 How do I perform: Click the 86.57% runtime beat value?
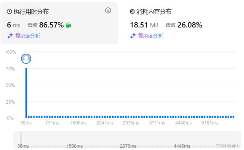pyautogui.click(x=51, y=25)
